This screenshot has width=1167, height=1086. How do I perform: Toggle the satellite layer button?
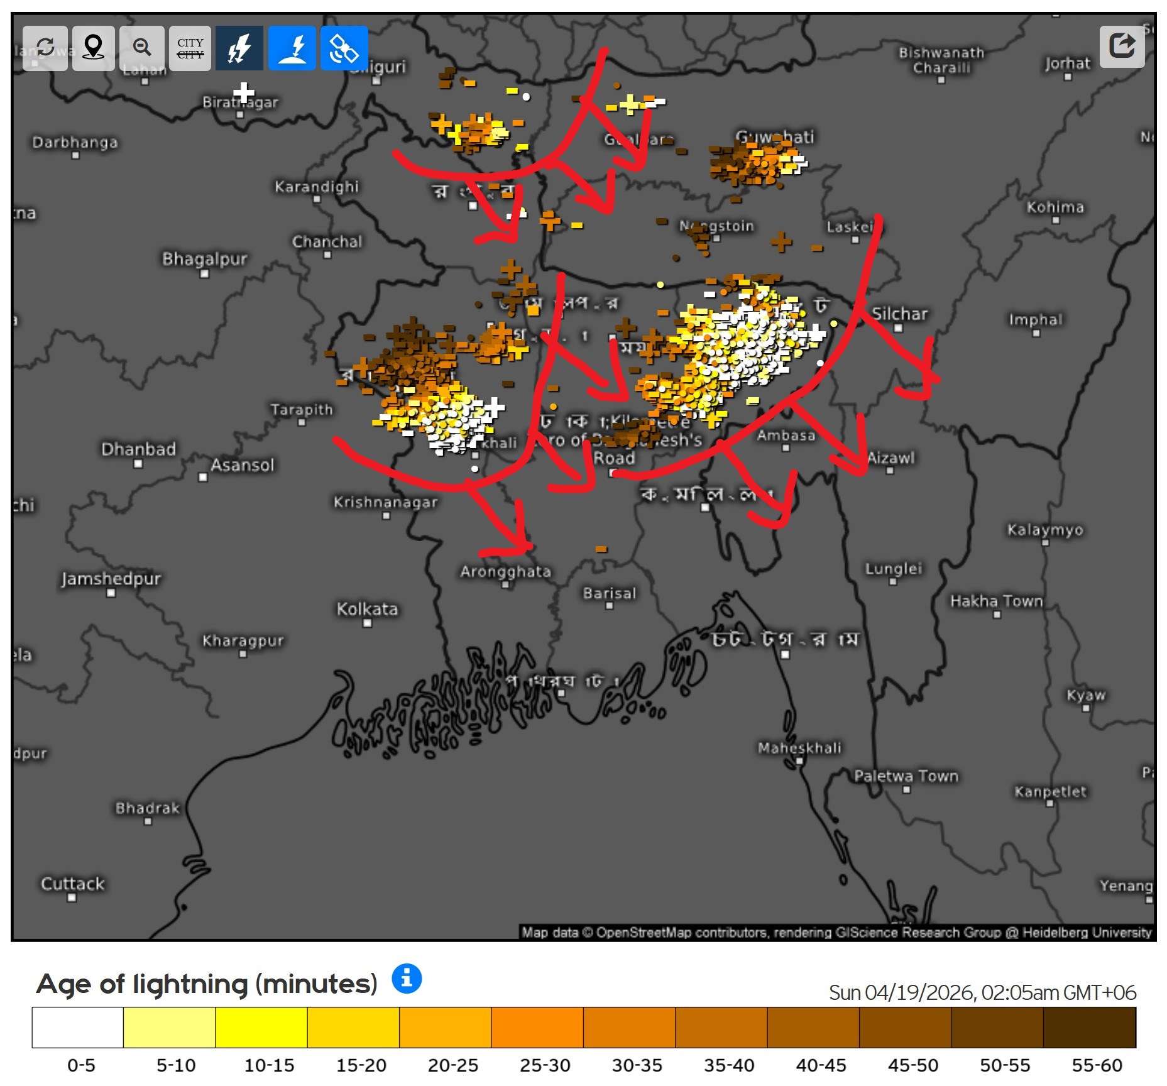(x=344, y=48)
